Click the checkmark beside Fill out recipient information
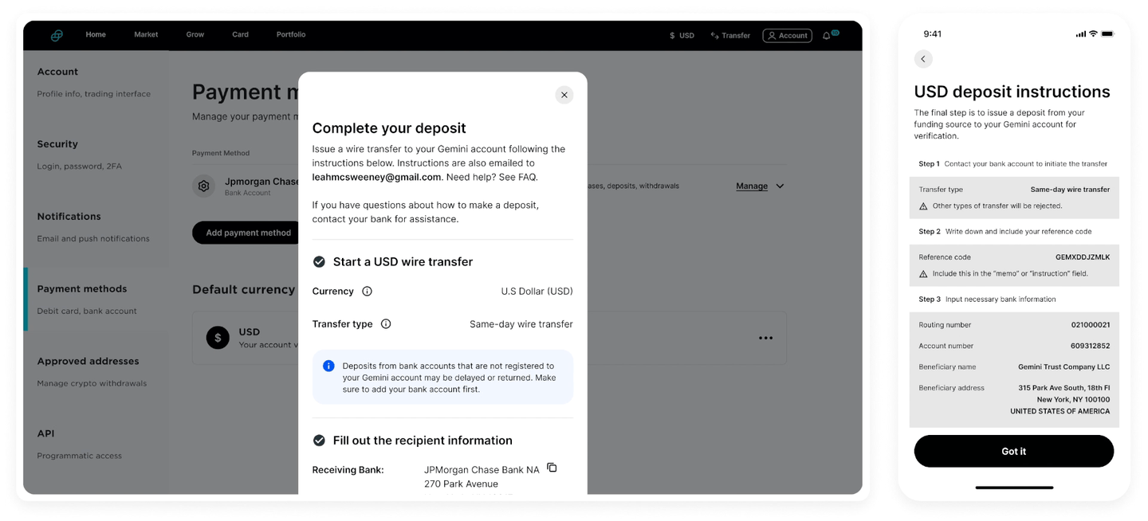The image size is (1148, 521). [x=319, y=441]
